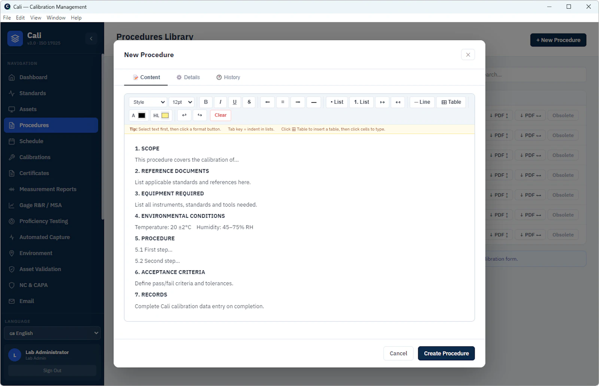Click the Lab Administrator avatar
This screenshot has width=599, height=386.
(15, 355)
